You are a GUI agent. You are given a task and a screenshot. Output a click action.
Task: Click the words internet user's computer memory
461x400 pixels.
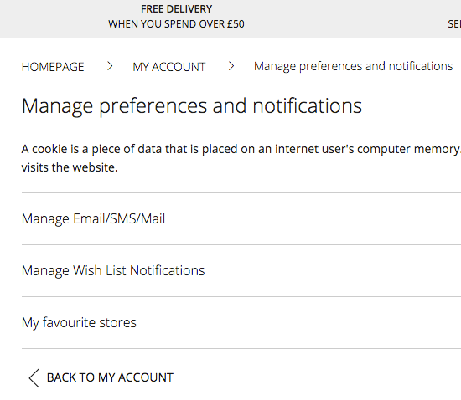(x=367, y=149)
